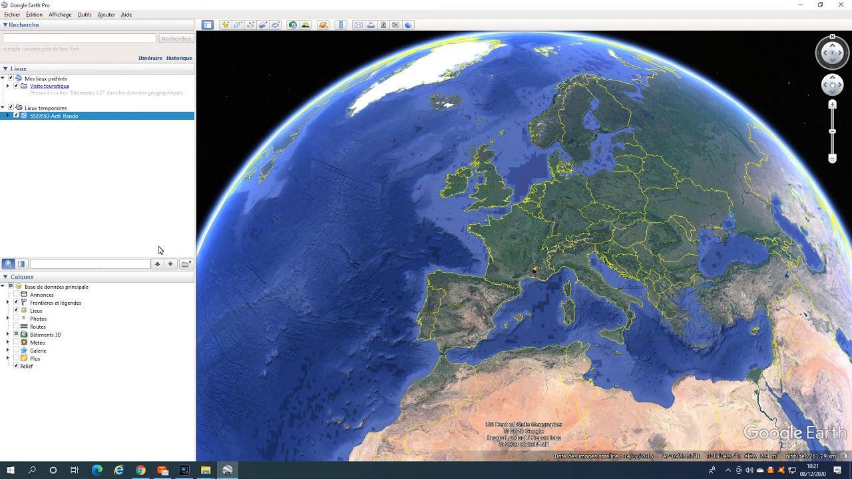Click the split view icon beside magnifier
Screen dimensions: 852x479
pos(21,264)
